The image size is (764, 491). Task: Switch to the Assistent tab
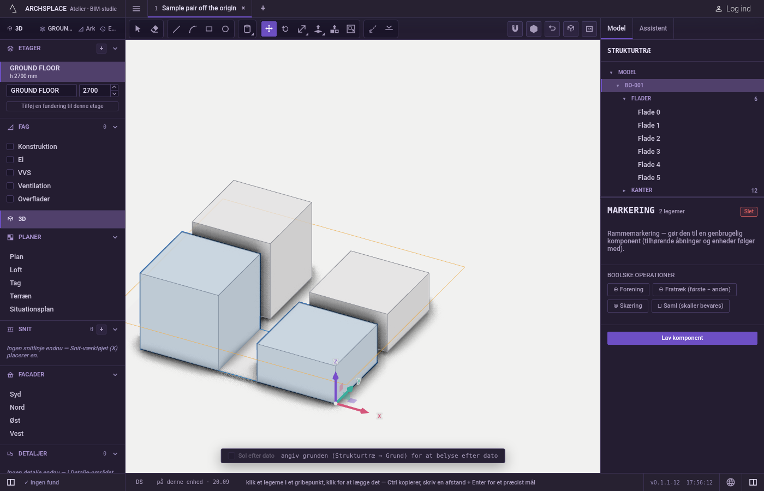(x=653, y=28)
